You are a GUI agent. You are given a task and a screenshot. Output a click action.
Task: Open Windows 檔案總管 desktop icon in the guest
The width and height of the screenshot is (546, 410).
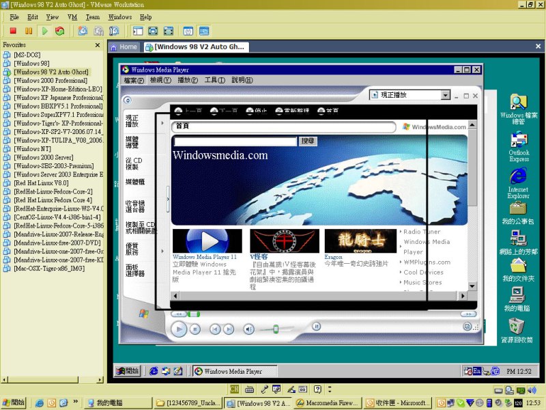519,109
